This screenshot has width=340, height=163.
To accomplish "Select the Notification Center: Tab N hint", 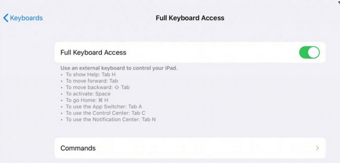I will coord(111,119).
